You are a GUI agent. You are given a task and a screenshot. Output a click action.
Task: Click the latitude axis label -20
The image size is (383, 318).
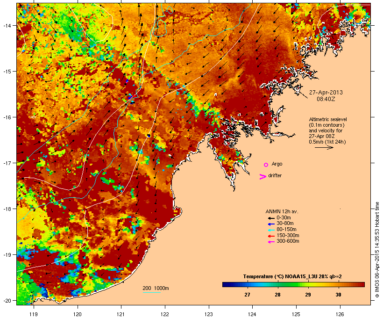tap(7, 300)
